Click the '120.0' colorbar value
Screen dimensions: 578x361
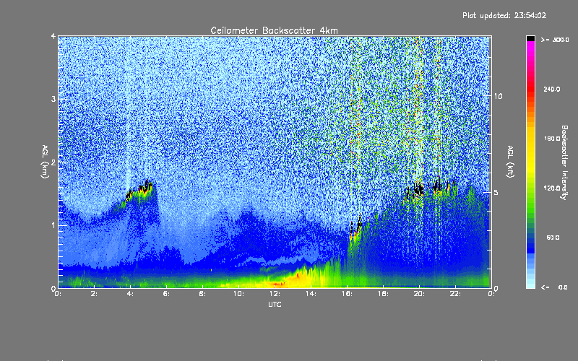click(x=552, y=188)
